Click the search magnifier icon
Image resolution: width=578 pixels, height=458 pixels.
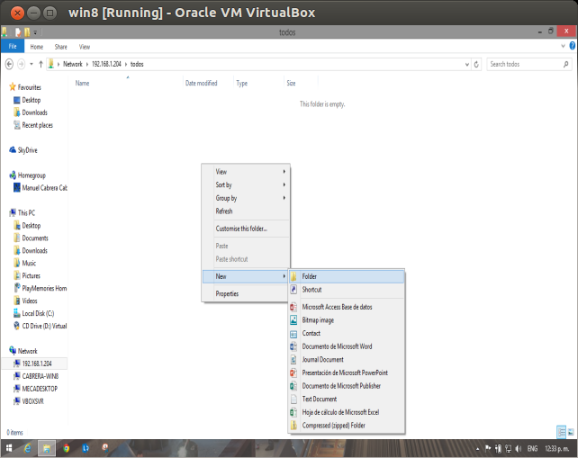(x=565, y=64)
